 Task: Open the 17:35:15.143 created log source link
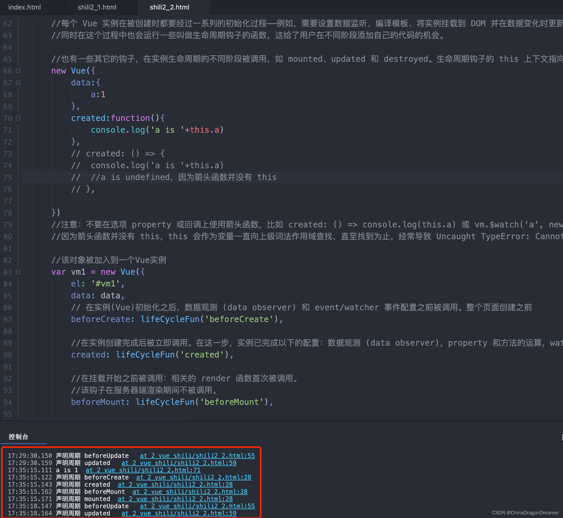[x=175, y=485]
